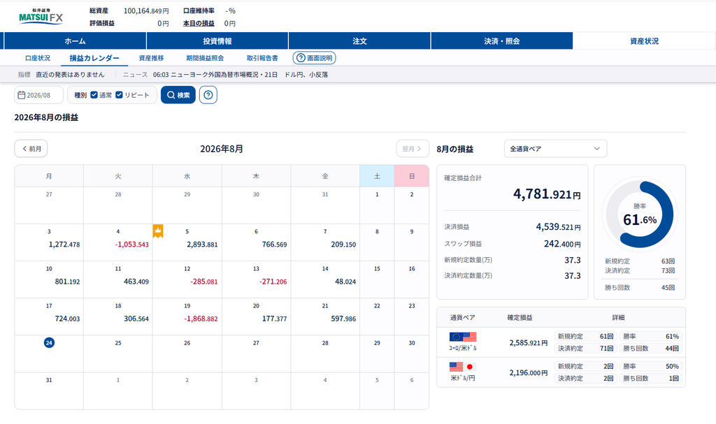Screen dimensions: 716x424
Task: Open the 全通貨ペア dropdown
Action: click(555, 149)
